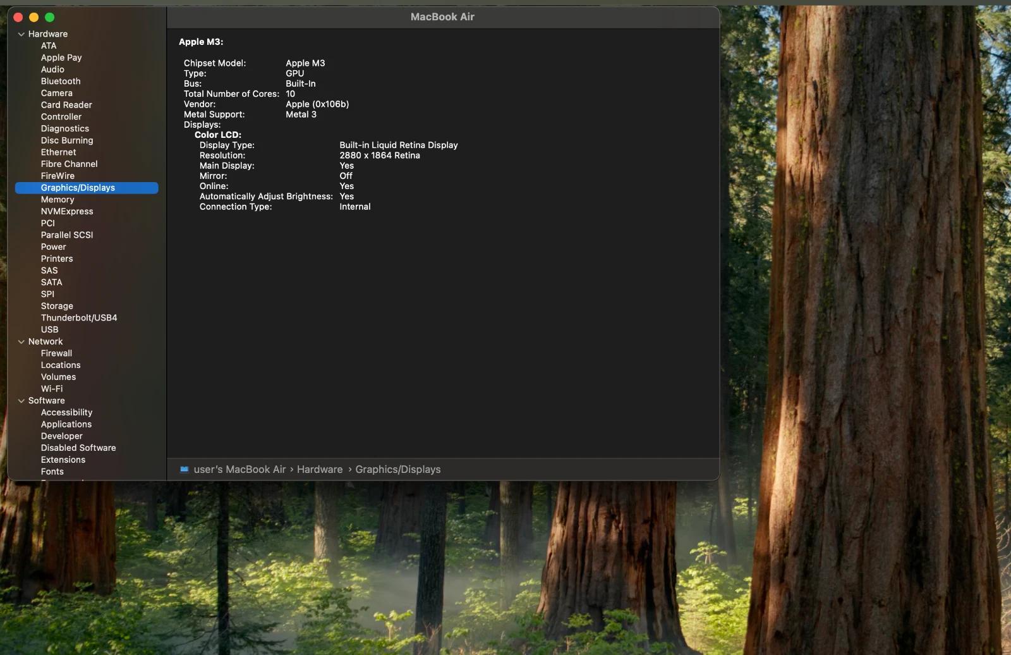Collapse the Network section chevron
The width and height of the screenshot is (1011, 655).
coord(21,341)
